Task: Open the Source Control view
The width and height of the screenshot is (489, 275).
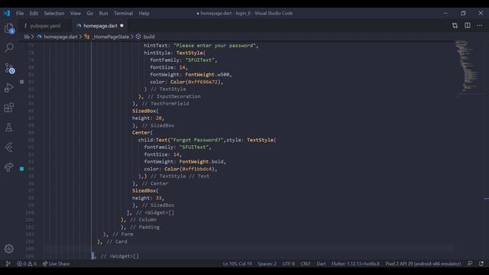Action: (9, 68)
